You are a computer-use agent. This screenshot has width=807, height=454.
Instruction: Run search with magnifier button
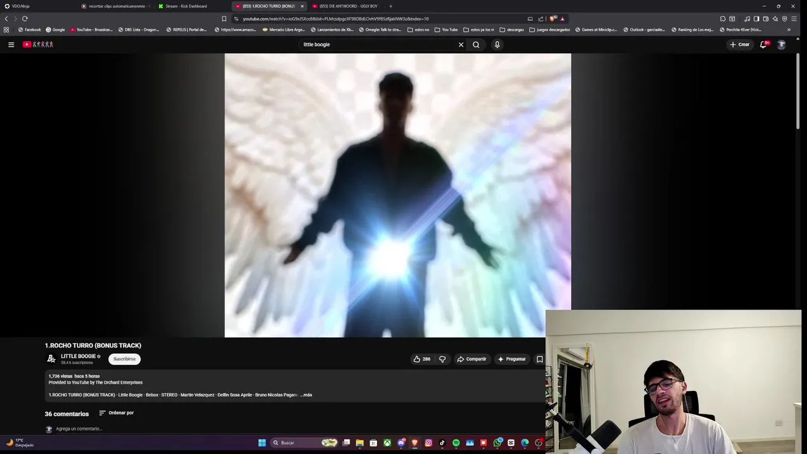[x=476, y=44]
